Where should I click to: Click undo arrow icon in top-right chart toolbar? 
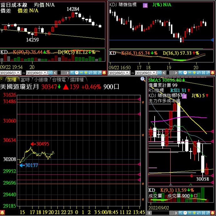point(199,73)
